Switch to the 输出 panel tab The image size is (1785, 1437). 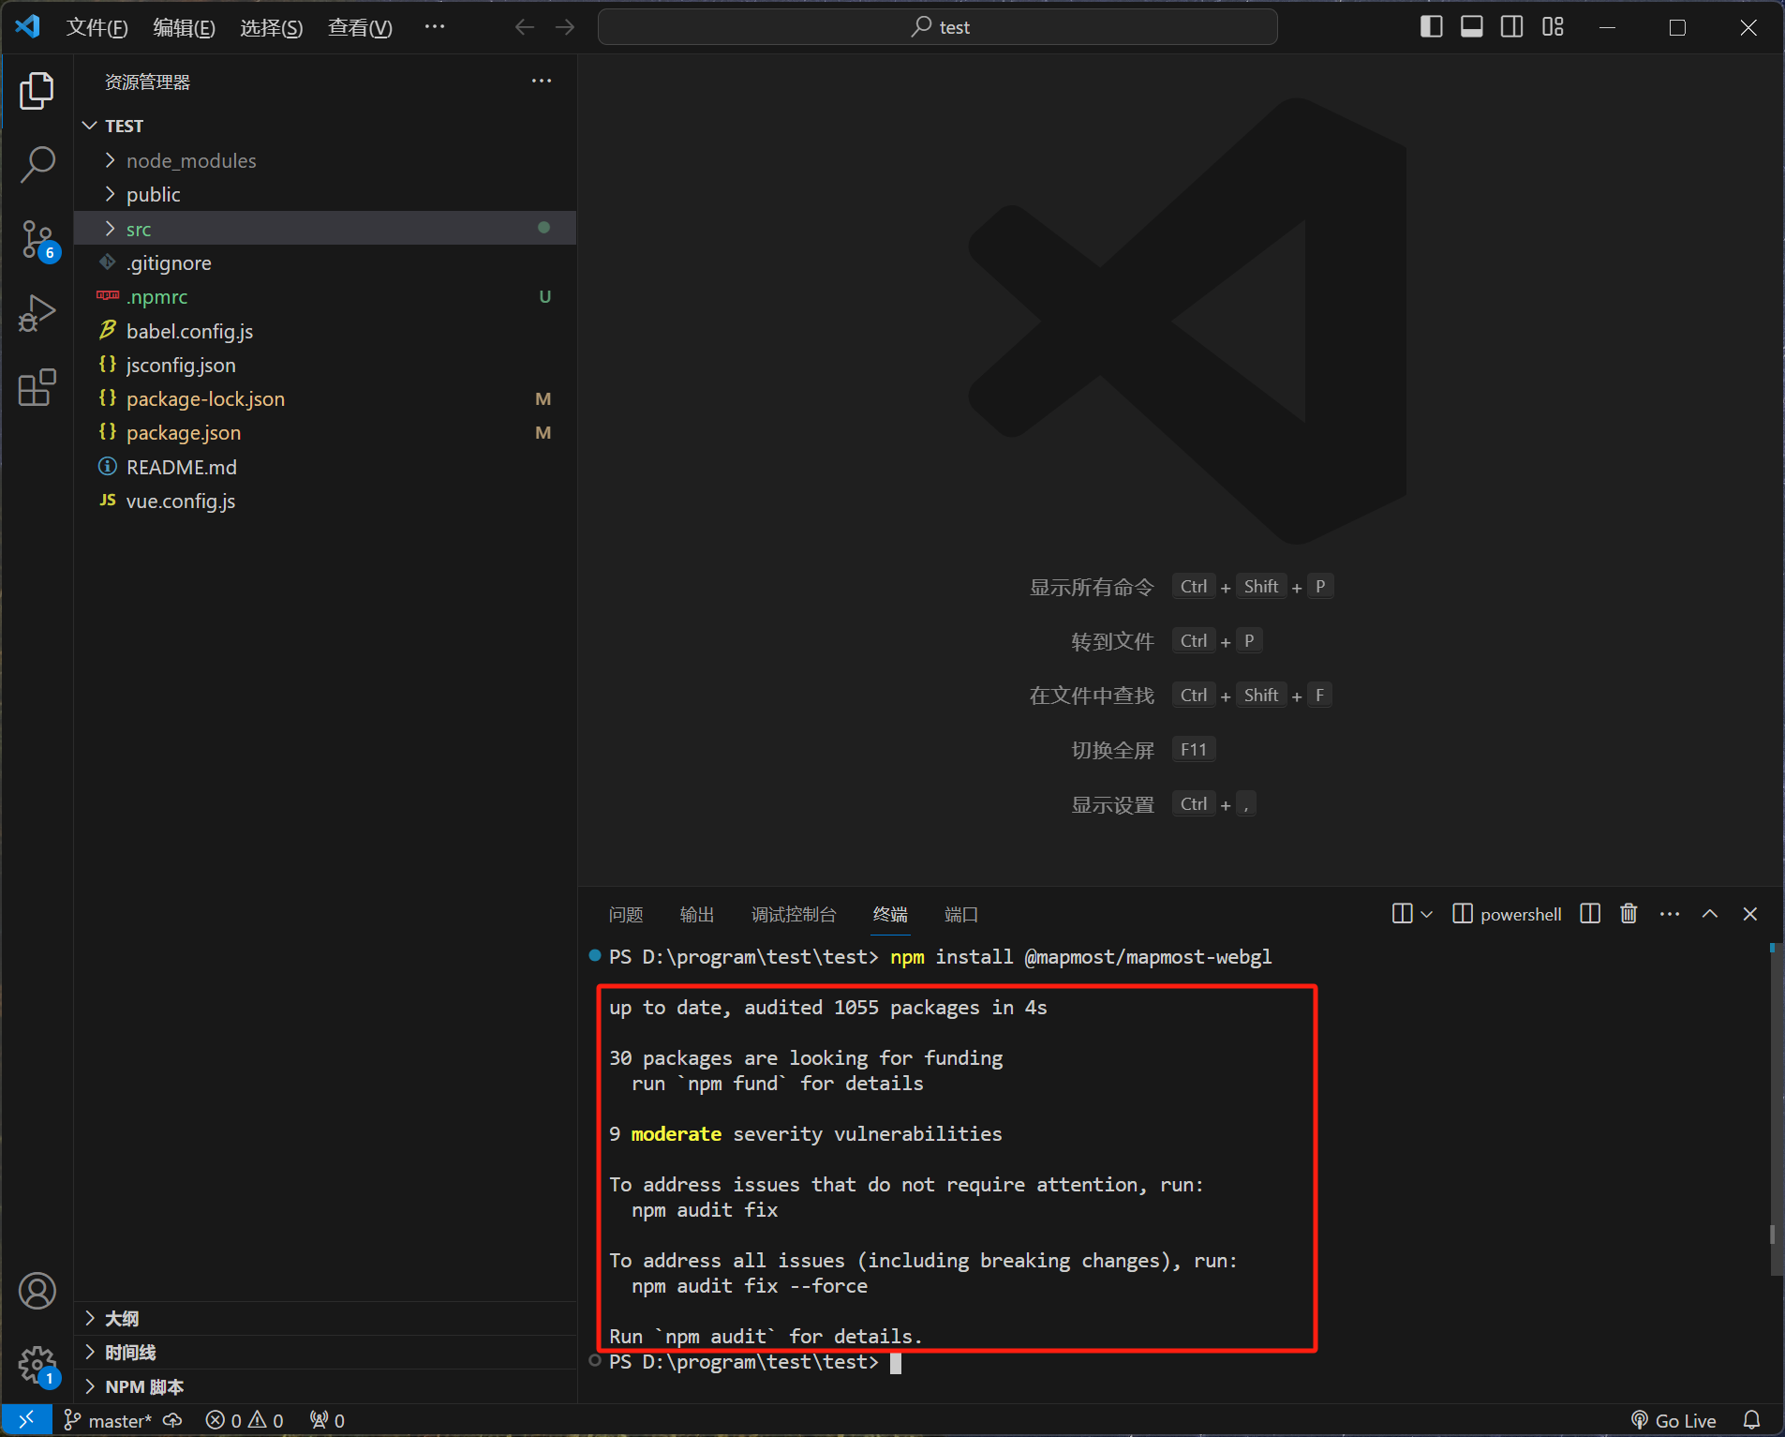click(x=696, y=914)
